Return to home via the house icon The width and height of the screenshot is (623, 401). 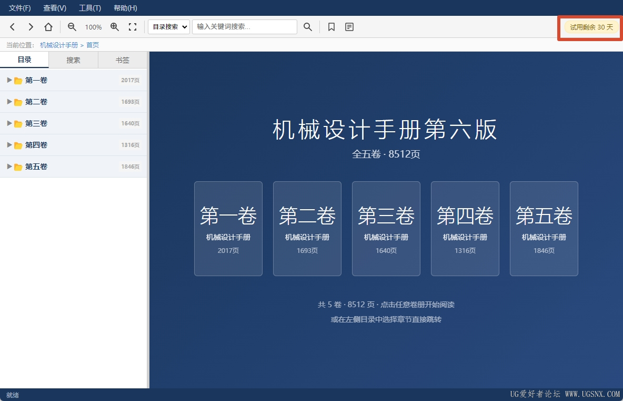click(x=48, y=27)
